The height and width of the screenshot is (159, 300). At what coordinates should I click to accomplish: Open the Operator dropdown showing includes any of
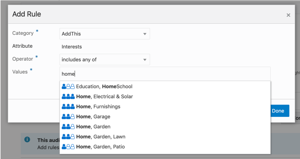point(105,60)
